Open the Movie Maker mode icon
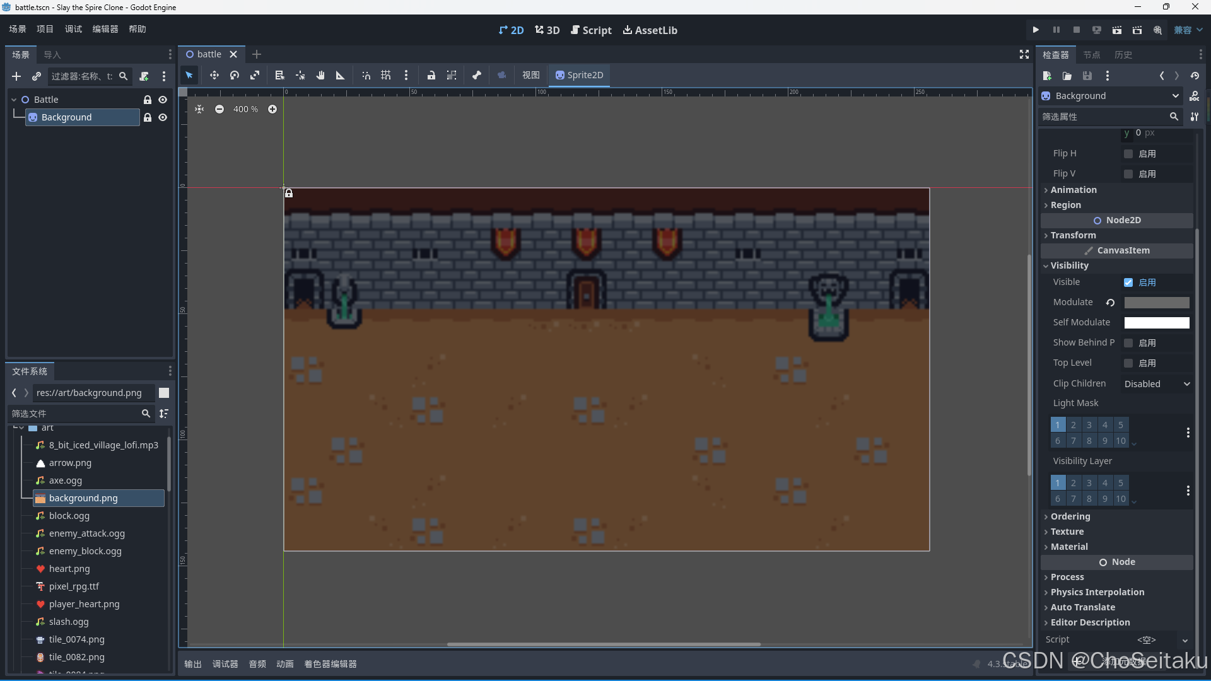 pos(1157,30)
